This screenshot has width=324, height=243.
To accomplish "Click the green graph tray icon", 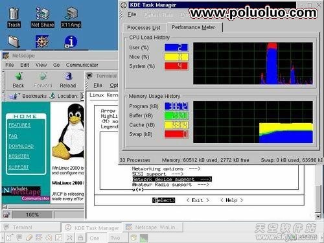I will 144,238.
